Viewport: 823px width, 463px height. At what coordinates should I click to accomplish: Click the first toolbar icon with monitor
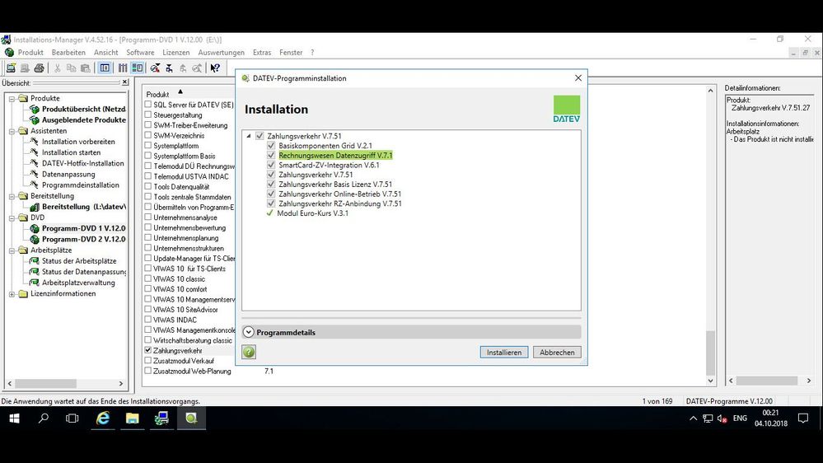pyautogui.click(x=11, y=68)
